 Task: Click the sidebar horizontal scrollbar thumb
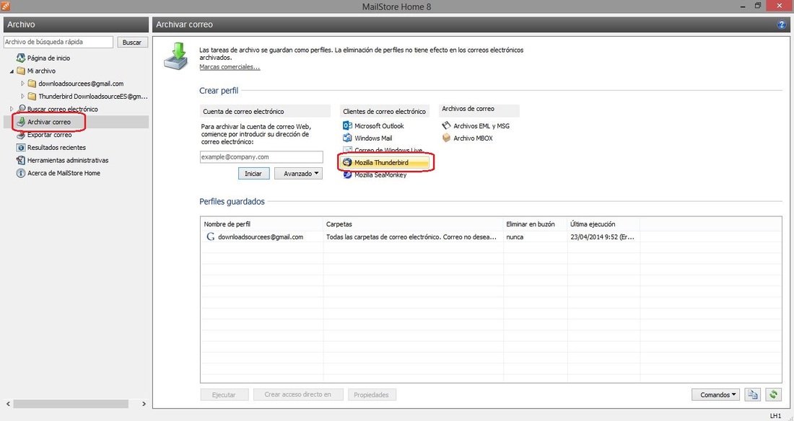(x=71, y=404)
